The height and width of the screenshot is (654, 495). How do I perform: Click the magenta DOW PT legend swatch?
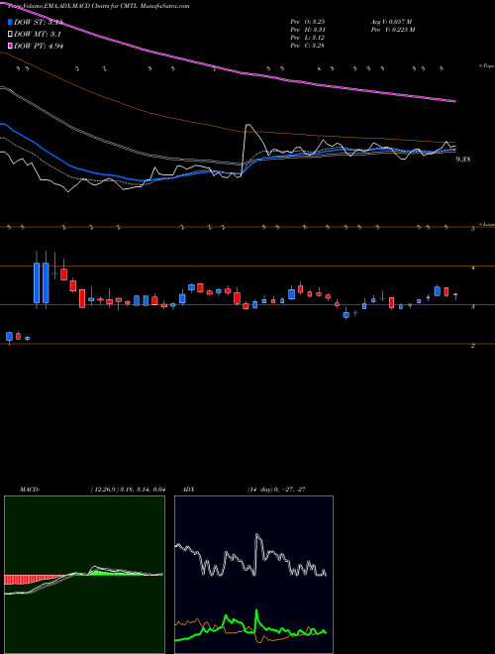10,46
